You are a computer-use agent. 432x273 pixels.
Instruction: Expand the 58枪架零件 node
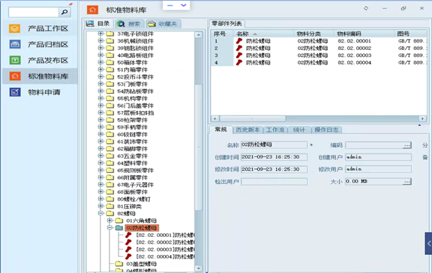click(100, 119)
